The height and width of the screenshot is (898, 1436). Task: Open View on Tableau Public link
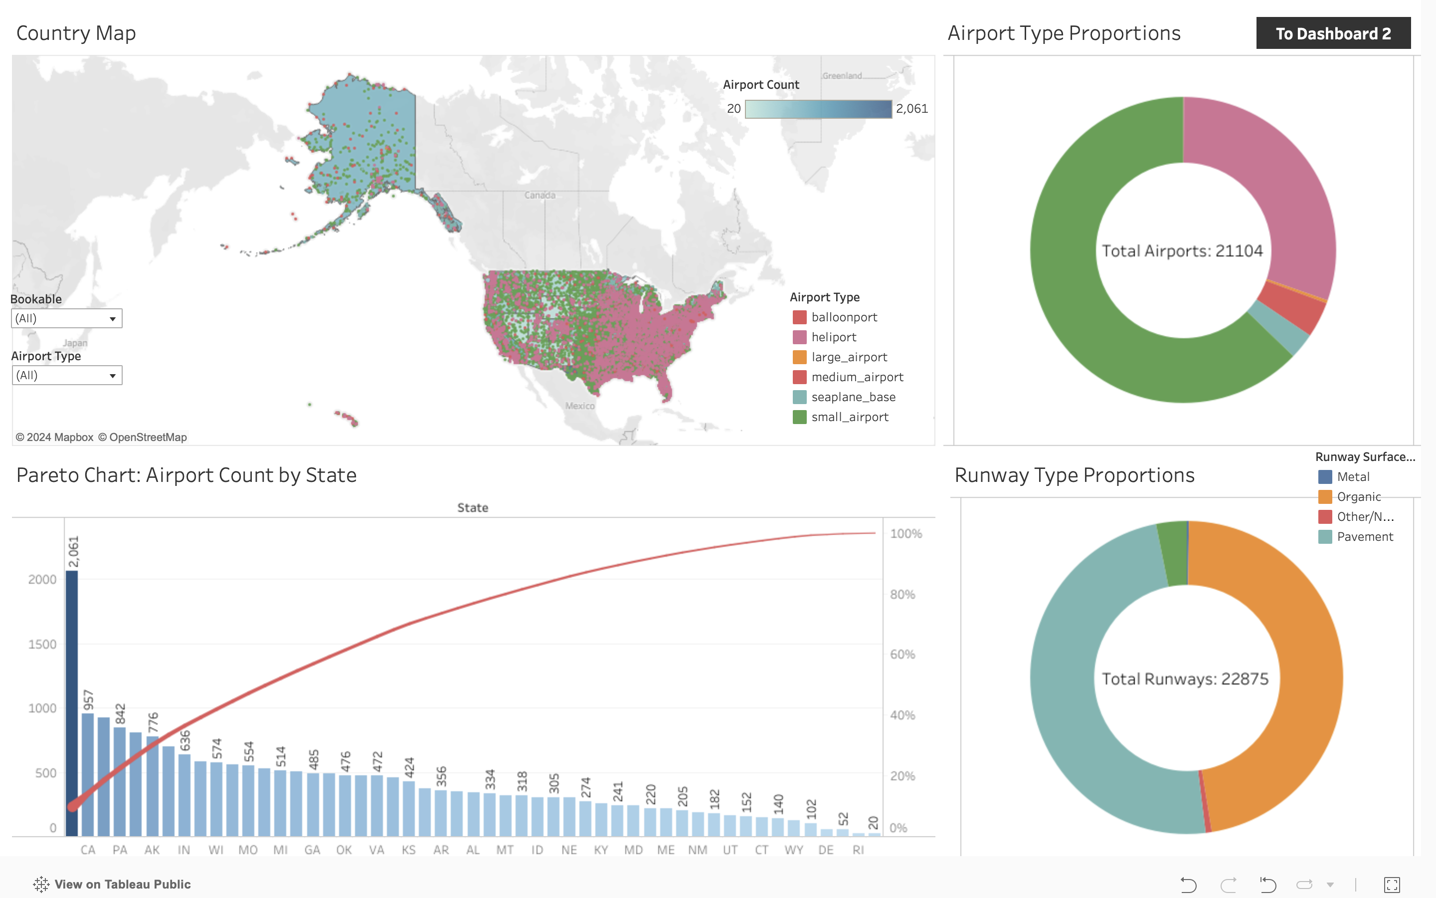click(122, 885)
